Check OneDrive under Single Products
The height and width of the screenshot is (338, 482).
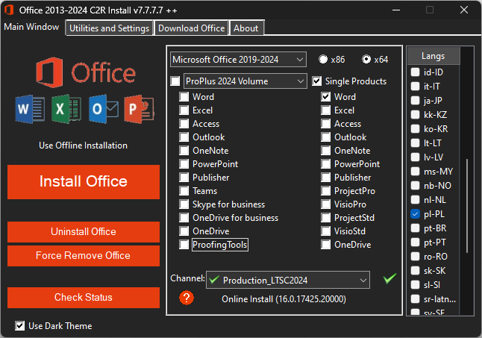(x=325, y=245)
